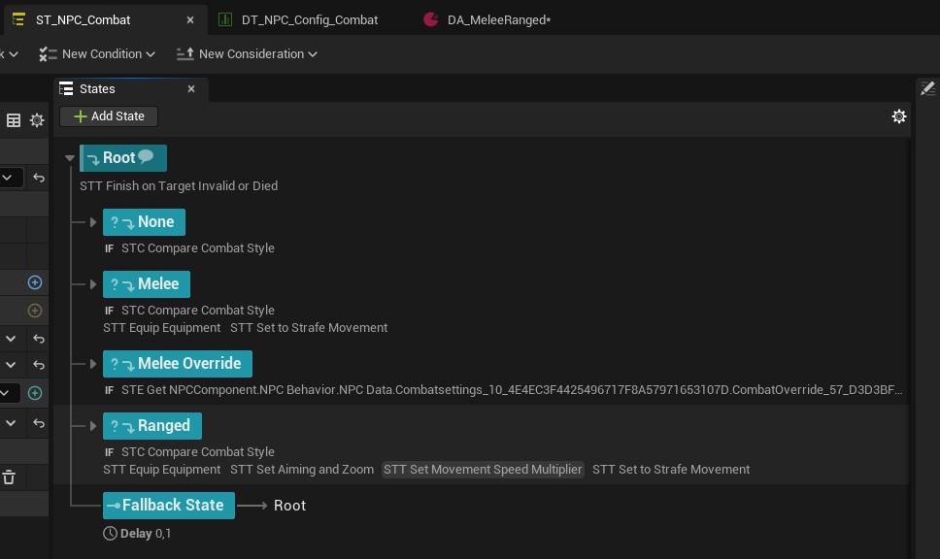Select the Fallback State node
940x559 pixels.
[x=169, y=506]
